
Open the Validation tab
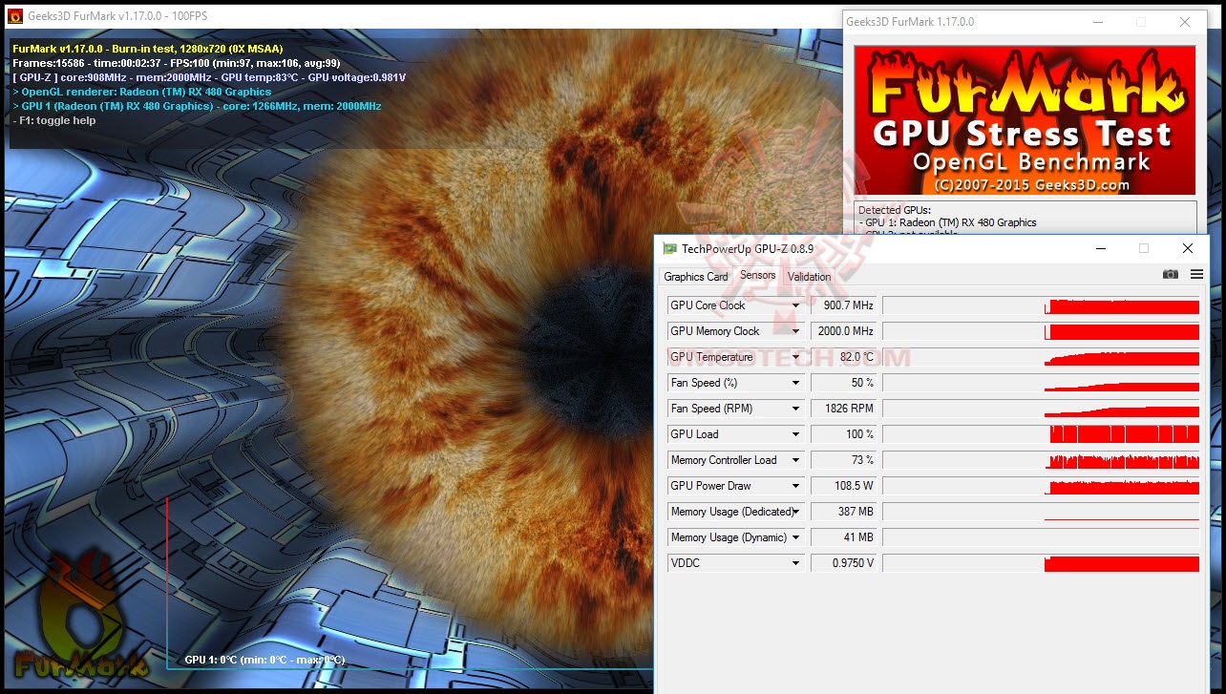point(809,277)
